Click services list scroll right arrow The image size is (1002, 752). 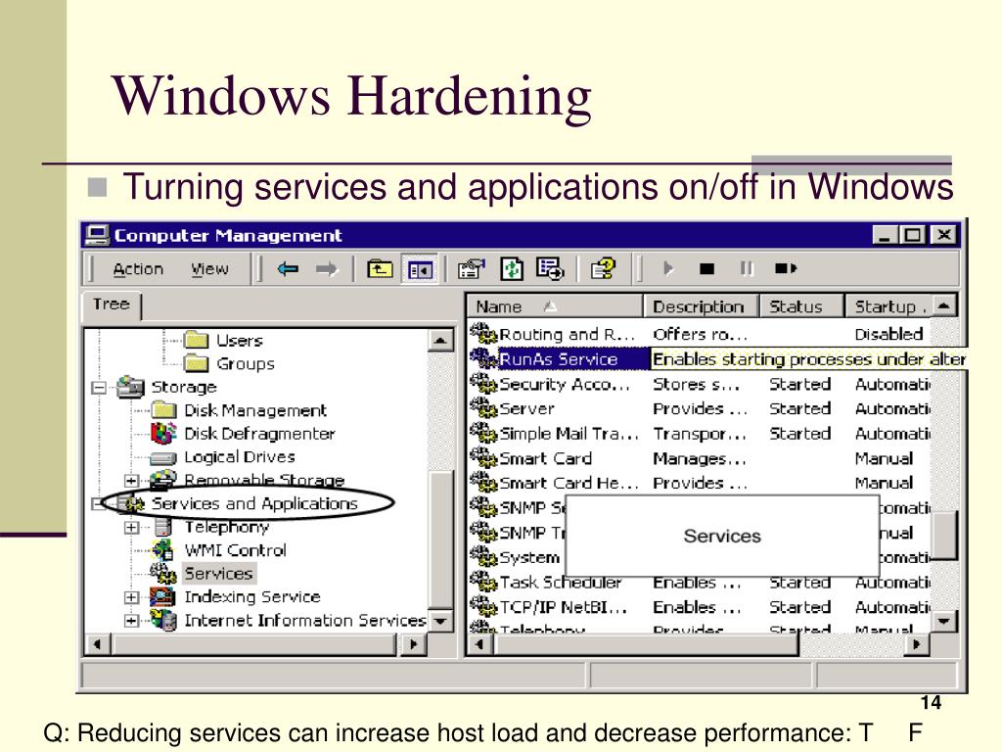917,644
